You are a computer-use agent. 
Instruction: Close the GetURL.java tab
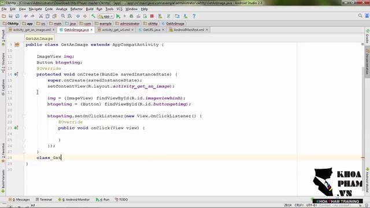click(x=163, y=29)
